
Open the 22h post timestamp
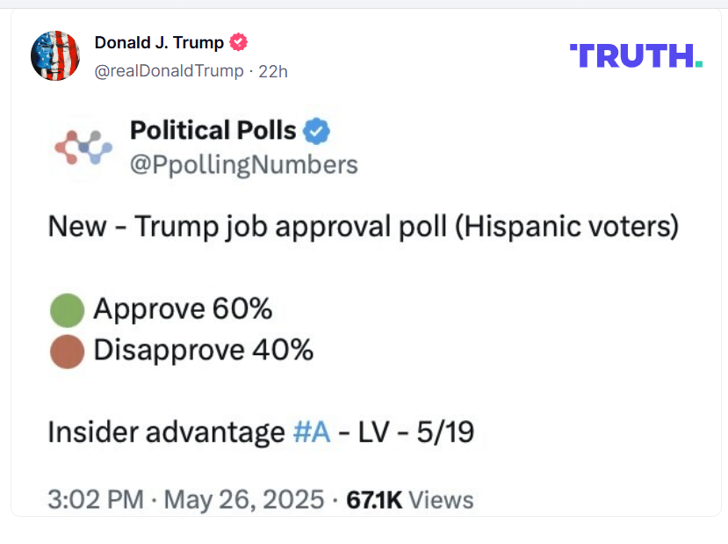pos(273,71)
